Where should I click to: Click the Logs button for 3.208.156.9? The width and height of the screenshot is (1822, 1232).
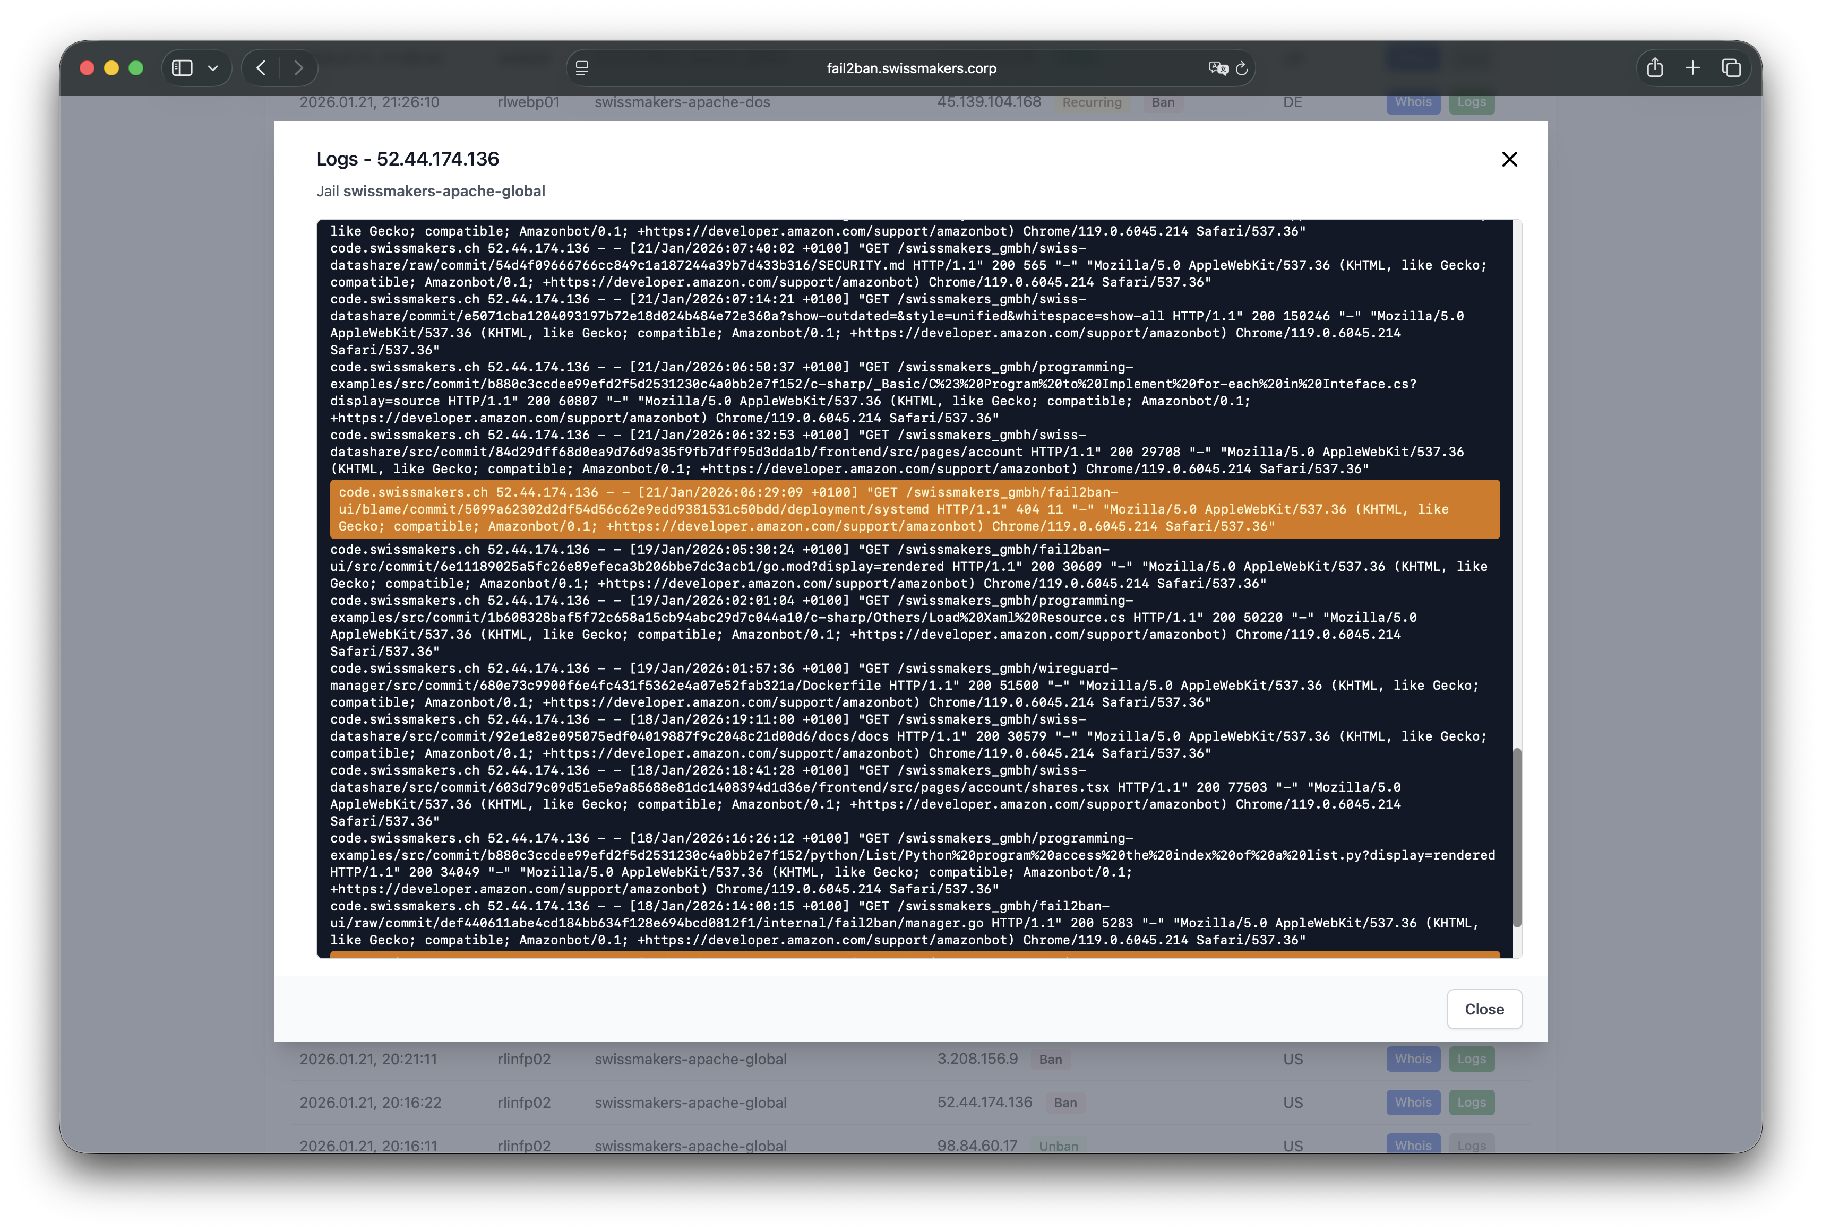pyautogui.click(x=1471, y=1059)
